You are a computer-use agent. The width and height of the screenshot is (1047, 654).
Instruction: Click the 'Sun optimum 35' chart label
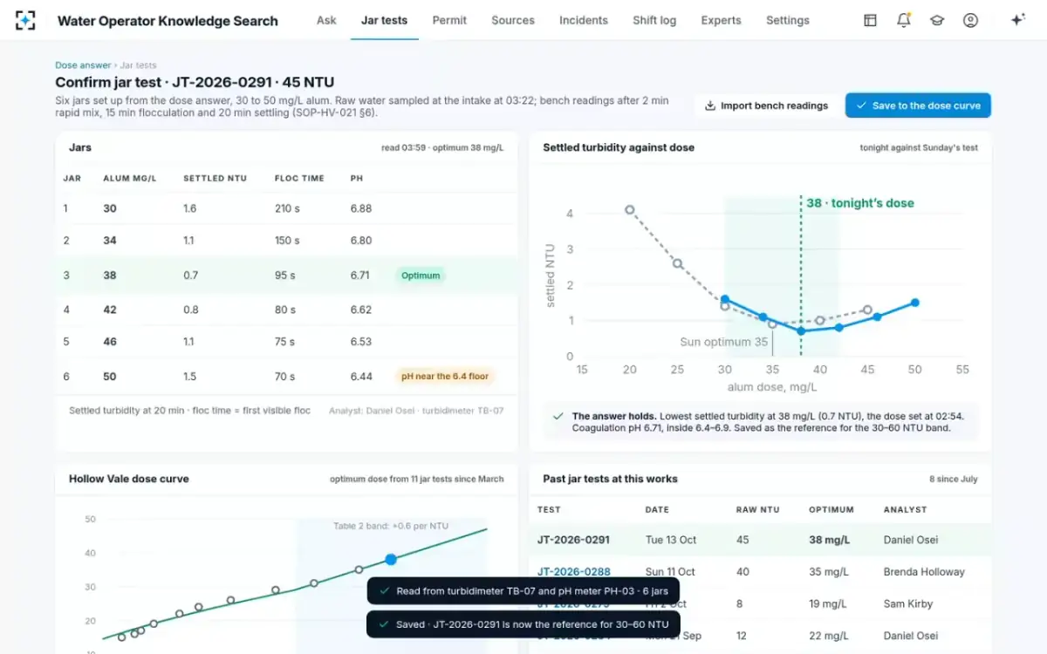point(723,342)
